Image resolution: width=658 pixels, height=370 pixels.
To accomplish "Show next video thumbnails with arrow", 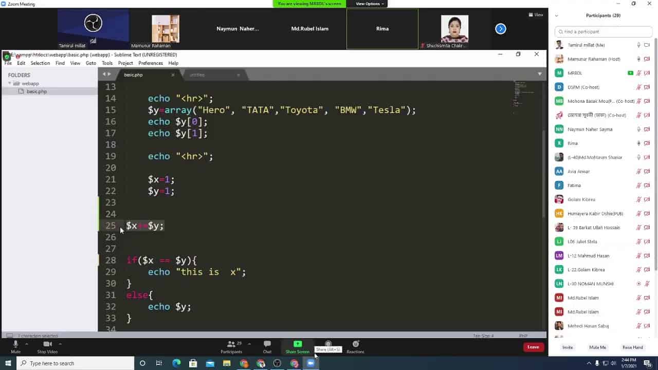I will 500,29.
